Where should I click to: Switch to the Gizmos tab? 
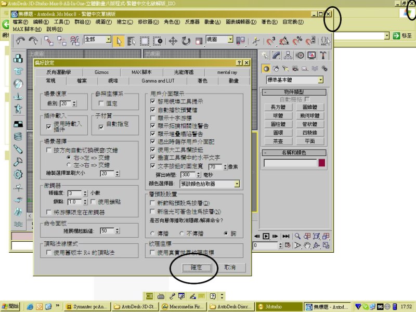pyautogui.click(x=101, y=72)
